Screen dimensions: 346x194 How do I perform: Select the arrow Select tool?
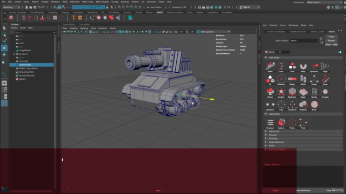(x=4, y=28)
